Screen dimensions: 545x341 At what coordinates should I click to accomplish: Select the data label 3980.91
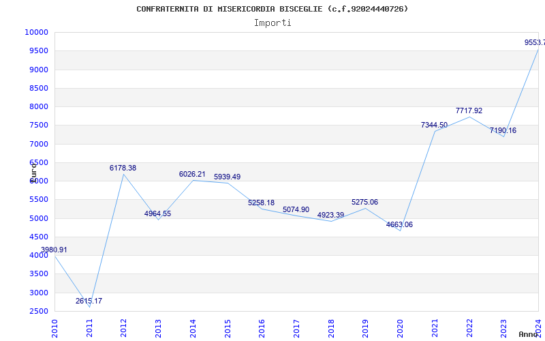point(54,250)
